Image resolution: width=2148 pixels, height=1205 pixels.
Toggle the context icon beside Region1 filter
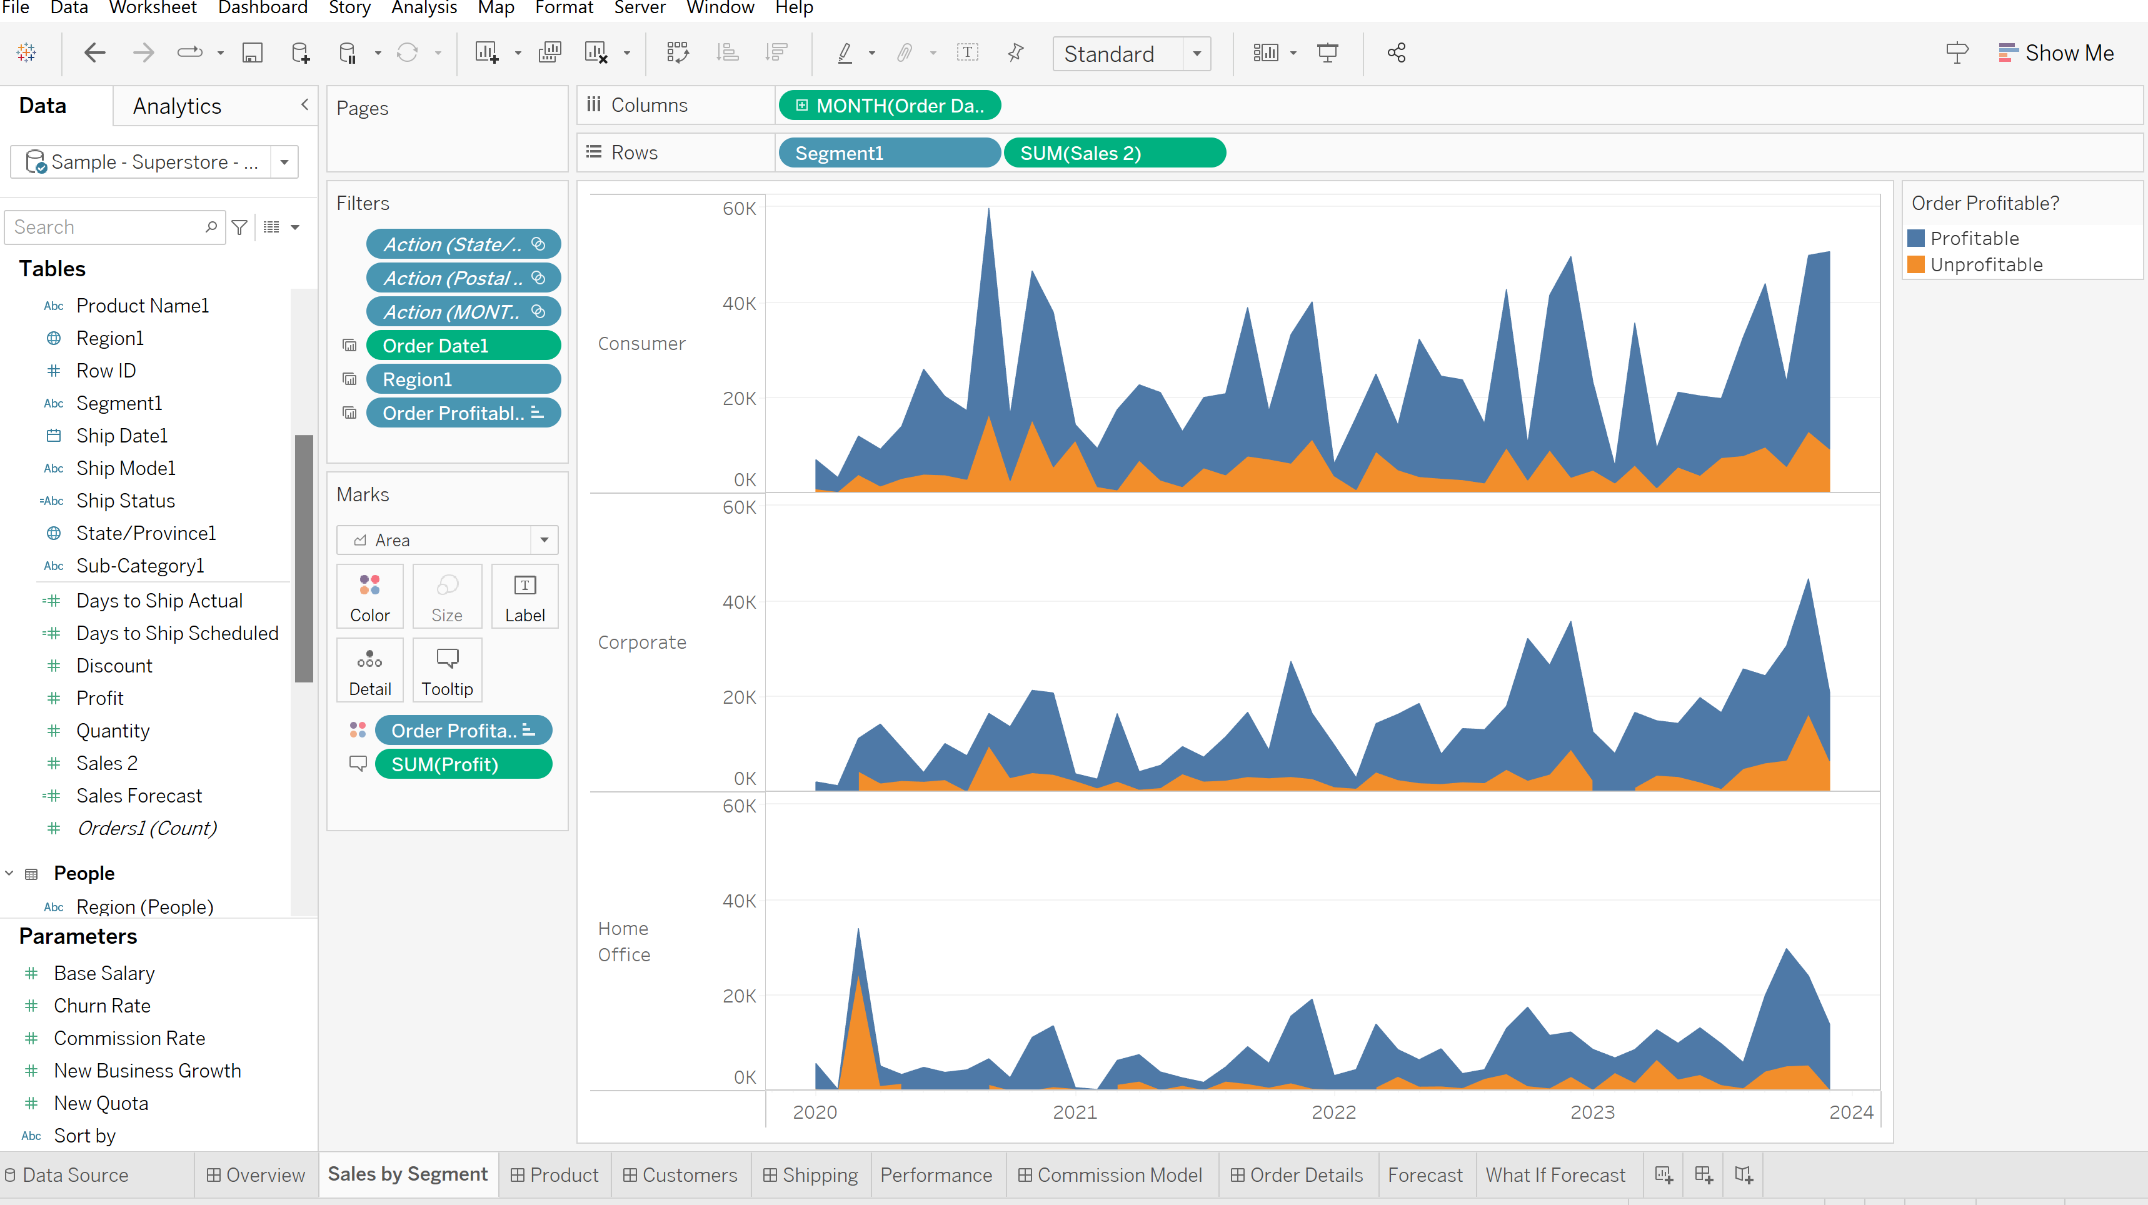[x=349, y=379]
